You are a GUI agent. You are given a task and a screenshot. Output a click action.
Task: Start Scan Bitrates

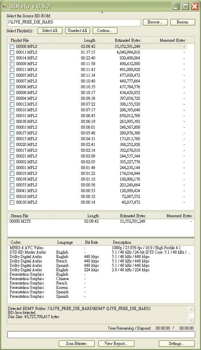click(77, 344)
